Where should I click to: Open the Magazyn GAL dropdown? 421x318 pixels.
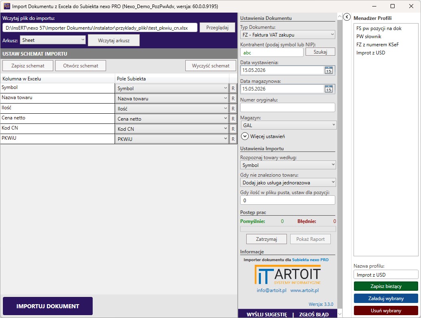tap(288, 125)
